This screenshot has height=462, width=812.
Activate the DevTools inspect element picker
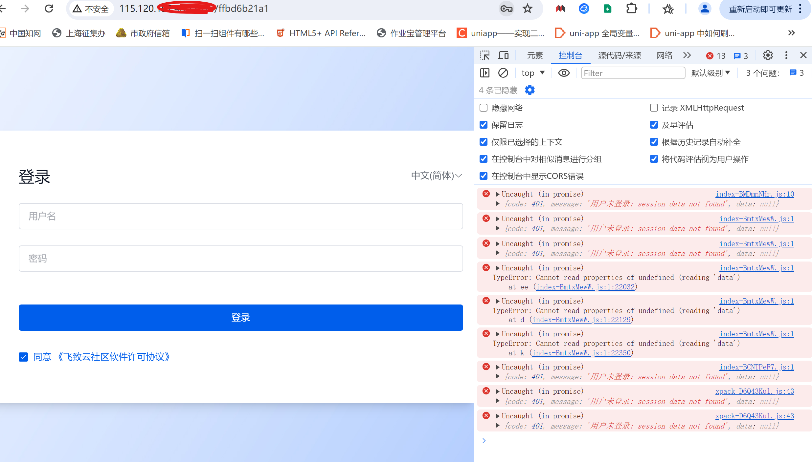click(x=485, y=55)
